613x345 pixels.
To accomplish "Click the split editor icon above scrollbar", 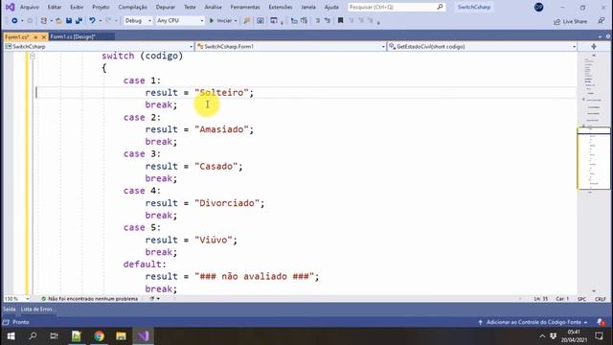I will (x=594, y=47).
